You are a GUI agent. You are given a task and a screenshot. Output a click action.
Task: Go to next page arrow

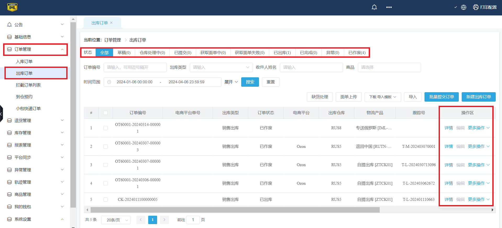coord(164,220)
